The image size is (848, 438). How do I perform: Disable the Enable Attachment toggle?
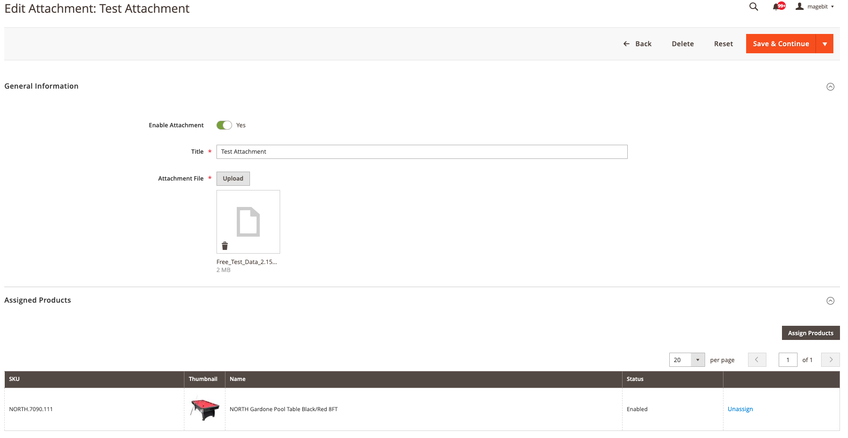pyautogui.click(x=224, y=125)
